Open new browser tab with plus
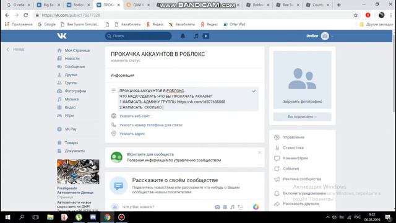The image size is (396, 223). [x=339, y=5]
